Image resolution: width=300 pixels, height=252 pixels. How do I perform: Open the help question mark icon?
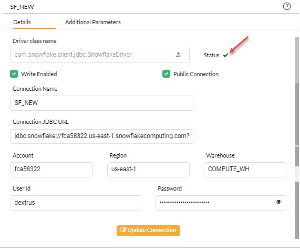tap(287, 6)
